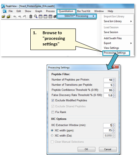Click OK in Processing Settings dialog
Image resolution: width=140 pixels, height=155 pixels.
point(86,149)
